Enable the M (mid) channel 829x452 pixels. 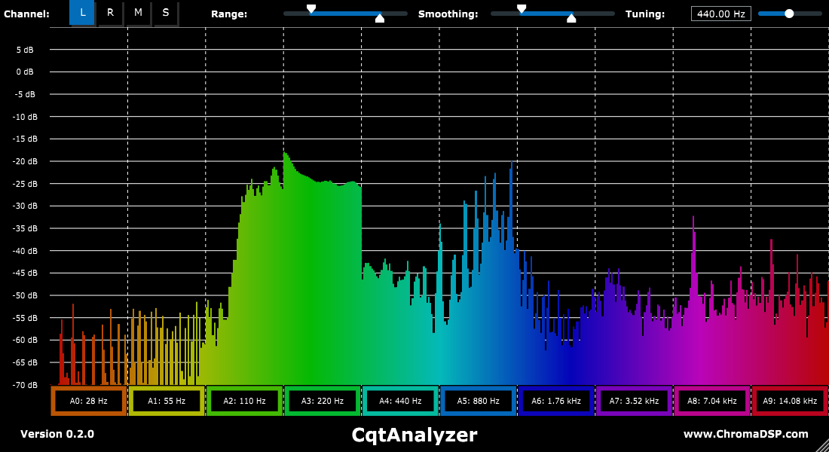pos(138,13)
